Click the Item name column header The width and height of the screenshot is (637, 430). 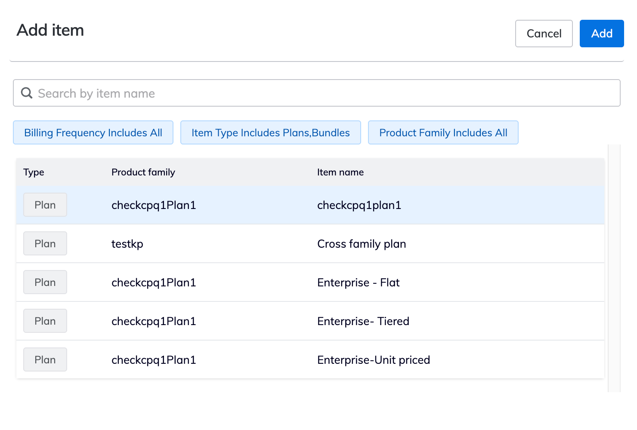click(x=340, y=172)
